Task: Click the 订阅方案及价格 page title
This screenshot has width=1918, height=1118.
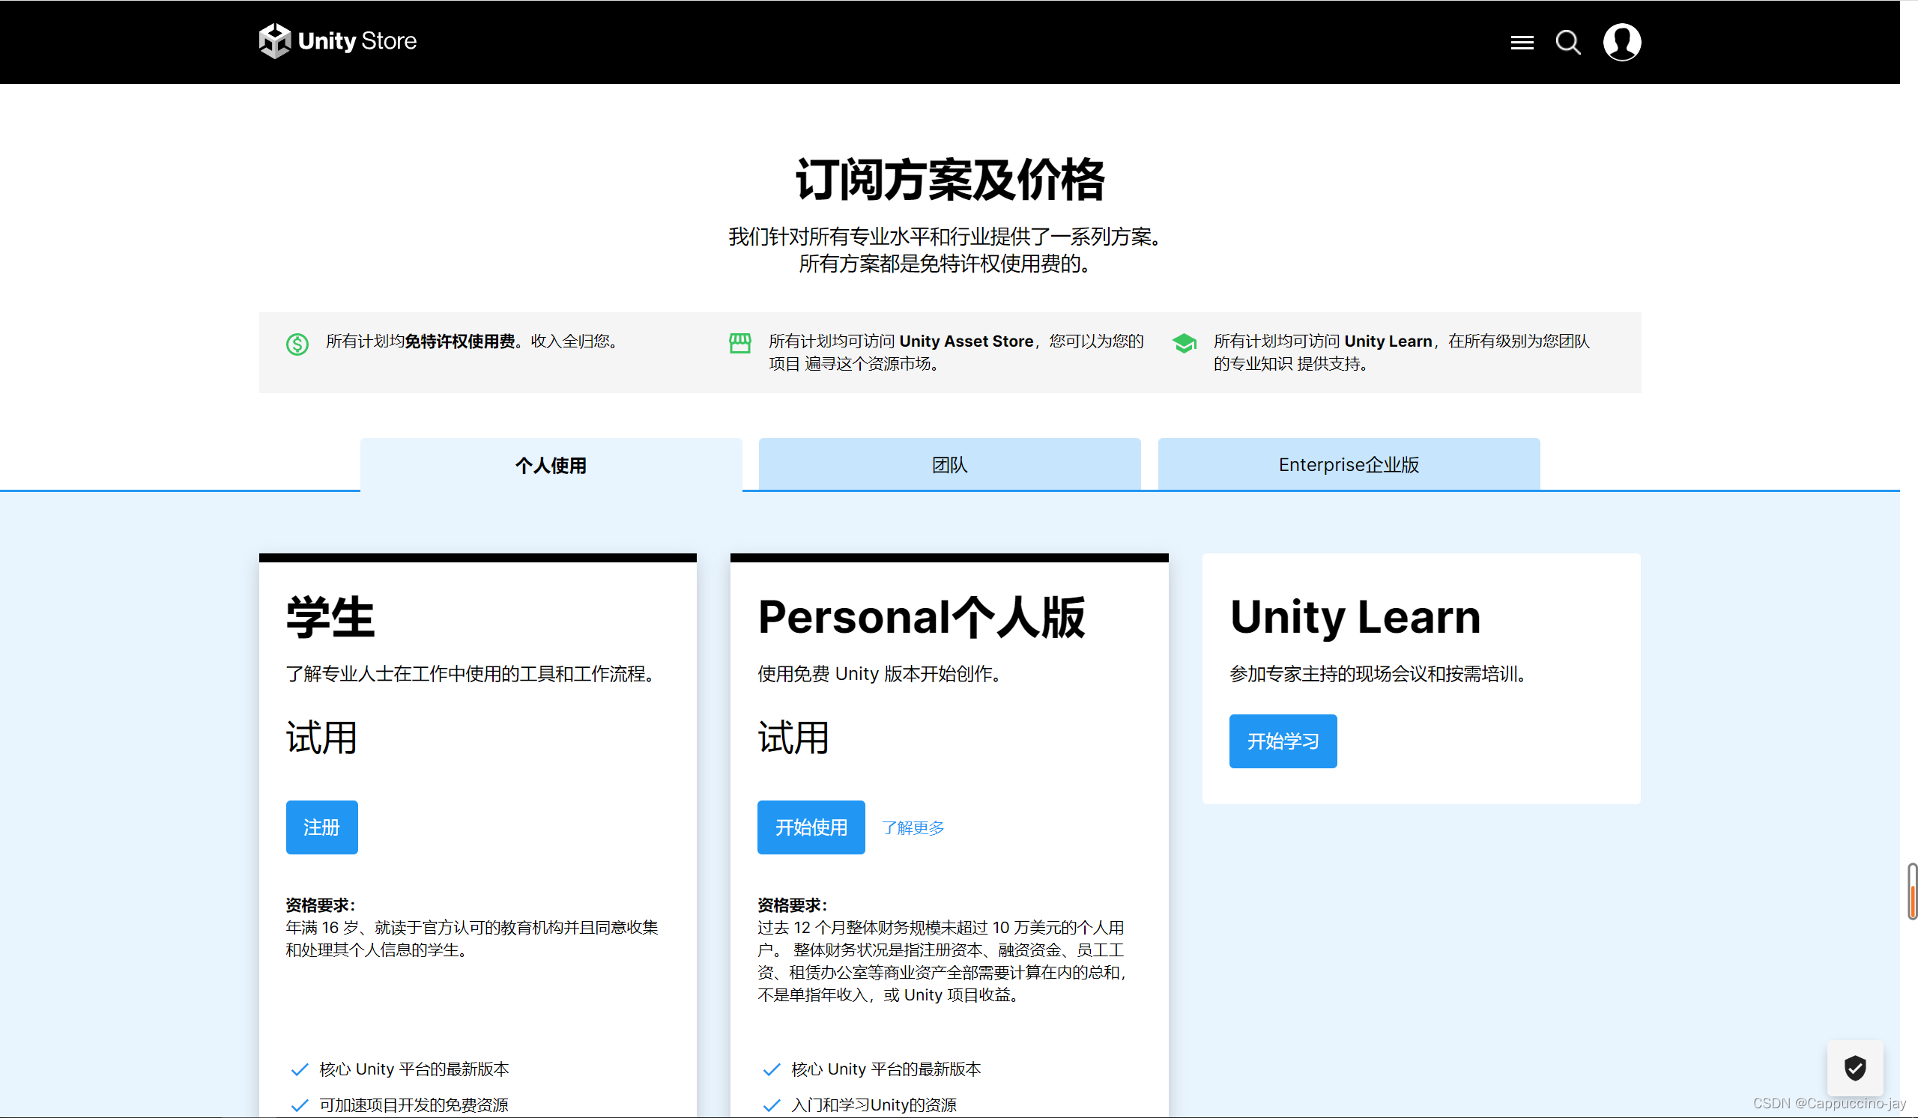Action: [x=950, y=180]
